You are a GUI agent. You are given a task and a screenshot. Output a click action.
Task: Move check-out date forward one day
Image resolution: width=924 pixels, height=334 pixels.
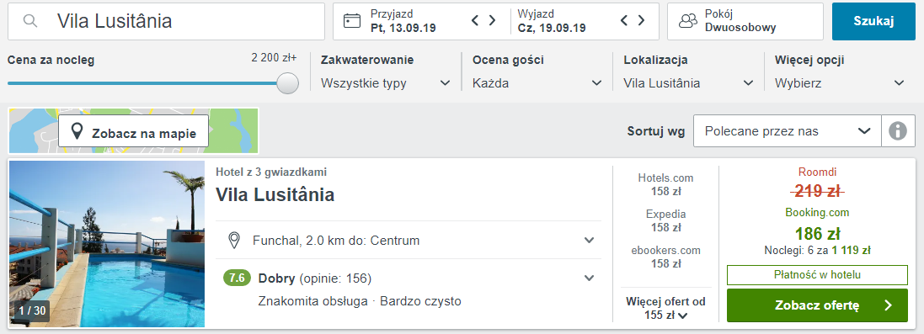641,21
